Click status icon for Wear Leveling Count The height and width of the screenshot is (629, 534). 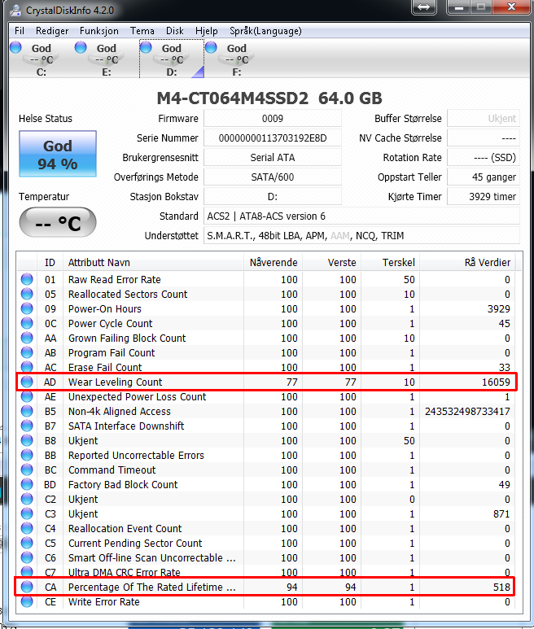point(27,382)
